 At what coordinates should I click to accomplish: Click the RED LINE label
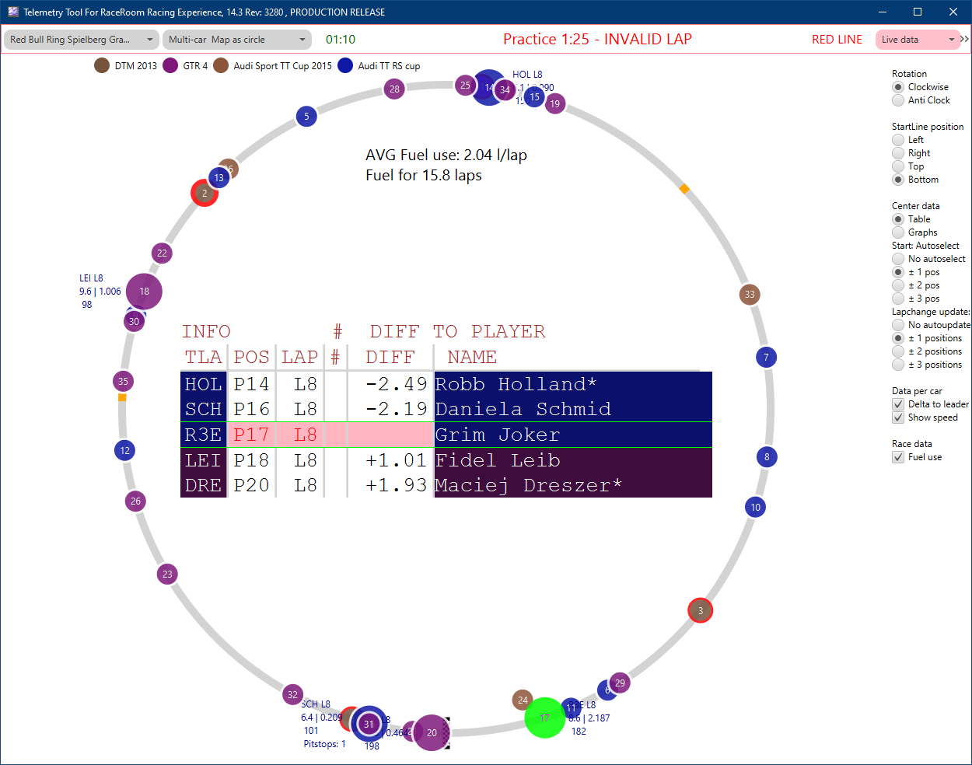tap(837, 39)
